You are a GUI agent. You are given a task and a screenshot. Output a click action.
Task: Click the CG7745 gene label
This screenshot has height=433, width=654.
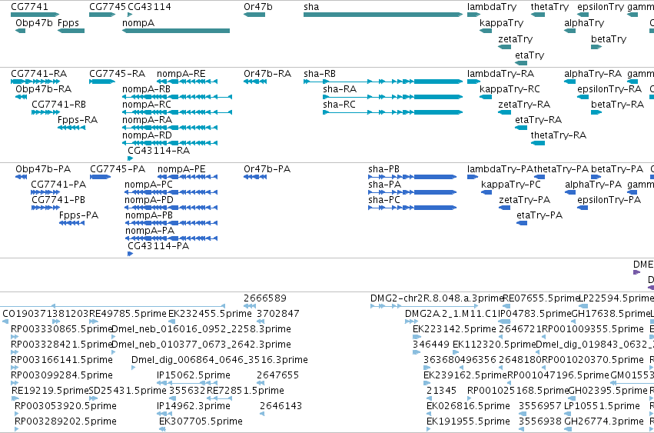[107, 7]
